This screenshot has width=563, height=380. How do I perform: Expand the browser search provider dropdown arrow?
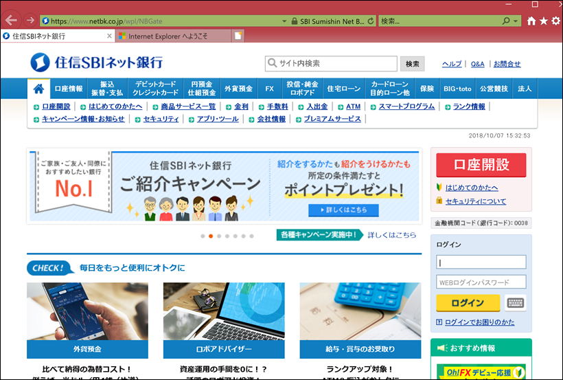click(x=516, y=21)
